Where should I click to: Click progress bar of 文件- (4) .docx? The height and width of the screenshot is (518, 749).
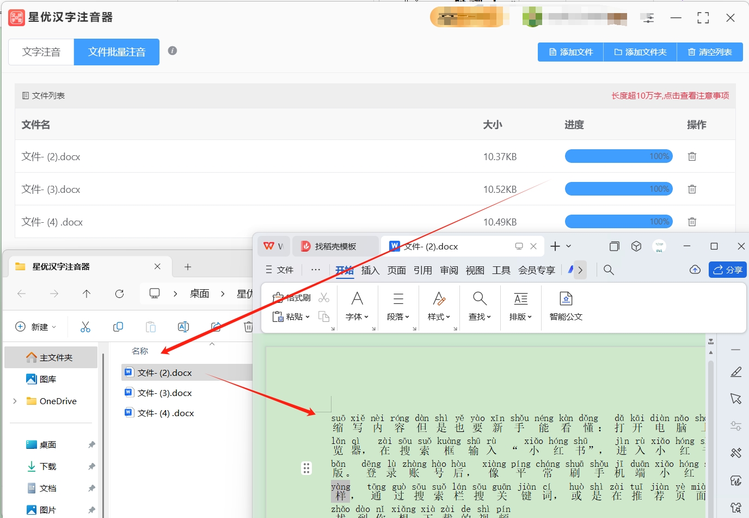point(619,222)
